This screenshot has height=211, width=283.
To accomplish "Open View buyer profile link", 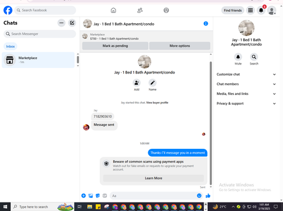I will coord(157,102).
